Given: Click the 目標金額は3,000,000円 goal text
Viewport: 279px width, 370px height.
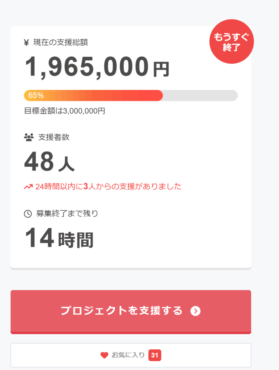Looking at the screenshot, I should coord(65,111).
